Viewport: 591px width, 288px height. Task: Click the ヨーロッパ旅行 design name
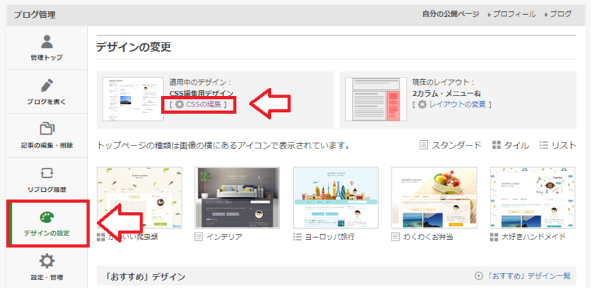(329, 237)
